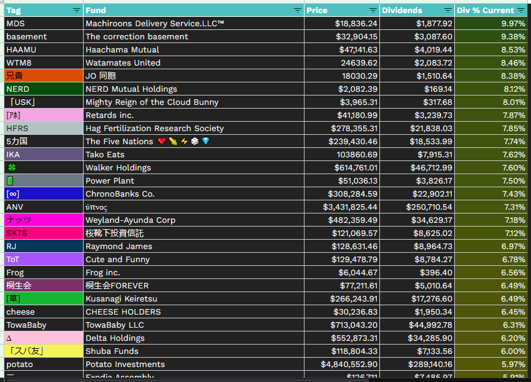
Task: Select Hag Fertilization Research Society cell
Action: (x=193, y=129)
